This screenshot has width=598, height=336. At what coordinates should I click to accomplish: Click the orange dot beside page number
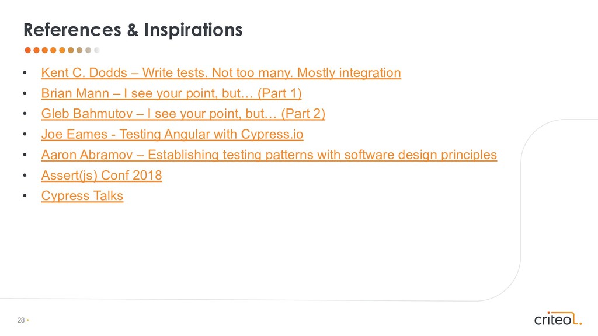click(27, 321)
